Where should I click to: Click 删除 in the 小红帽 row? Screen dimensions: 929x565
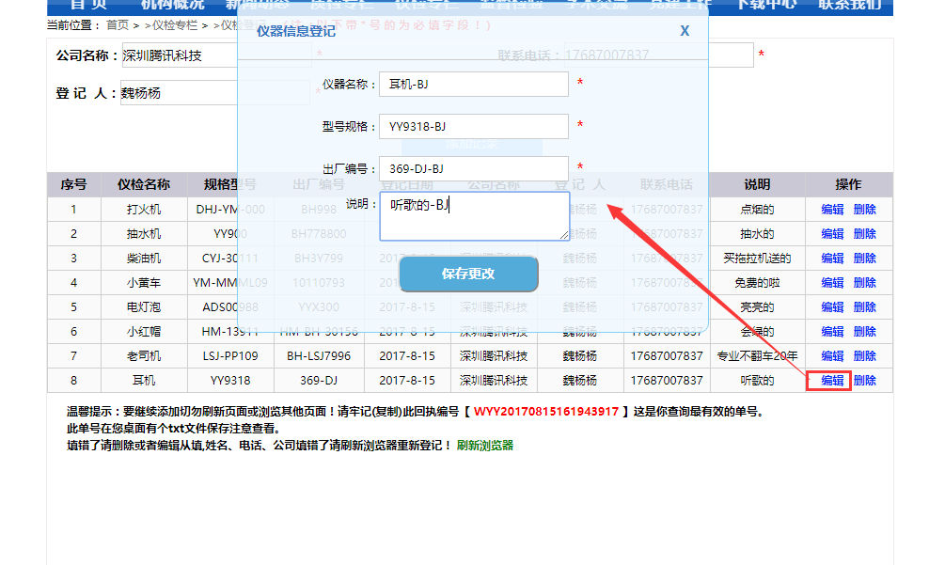[865, 331]
